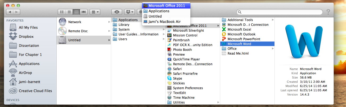
Task: Expand the Utilities folder arrow
Action: coord(218,102)
